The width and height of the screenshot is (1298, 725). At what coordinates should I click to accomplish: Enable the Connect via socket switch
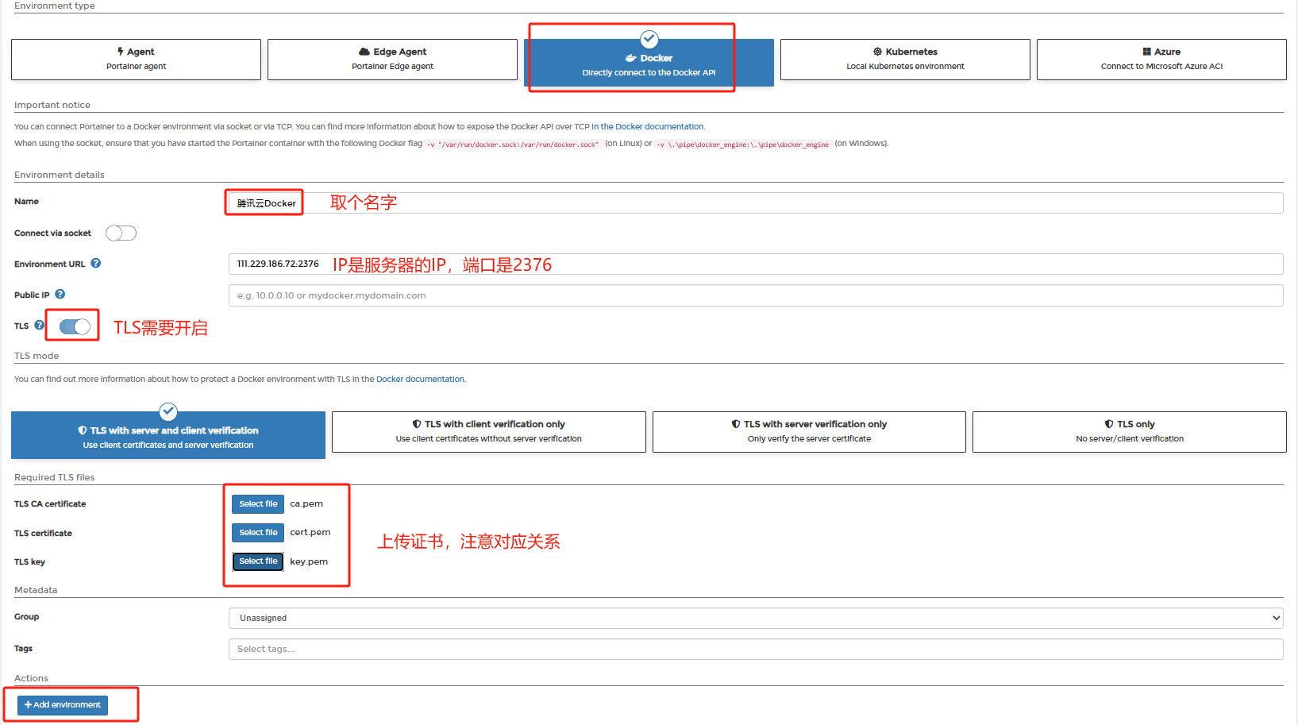click(x=121, y=233)
